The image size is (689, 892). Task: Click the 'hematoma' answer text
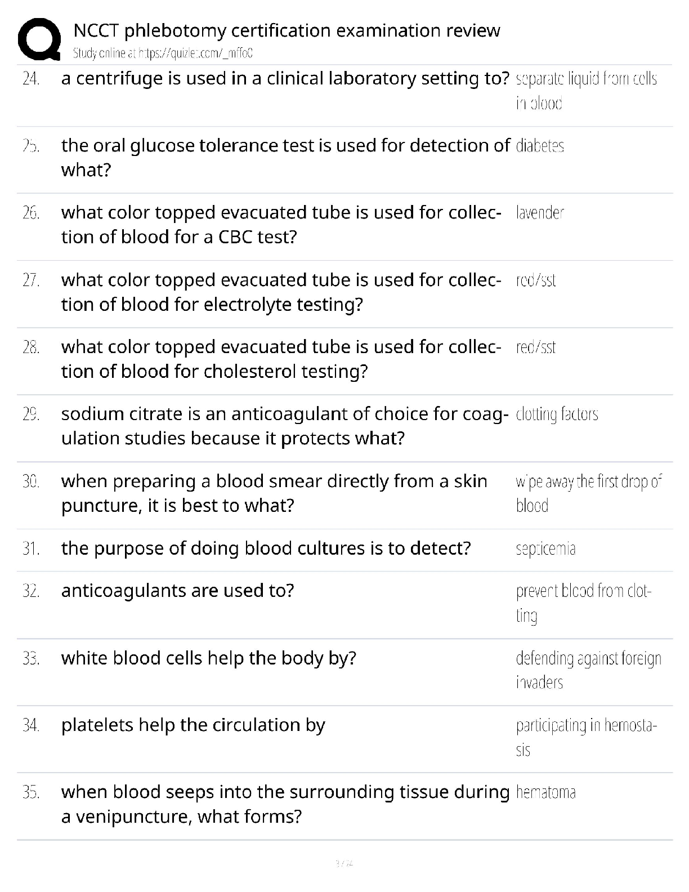545,792
